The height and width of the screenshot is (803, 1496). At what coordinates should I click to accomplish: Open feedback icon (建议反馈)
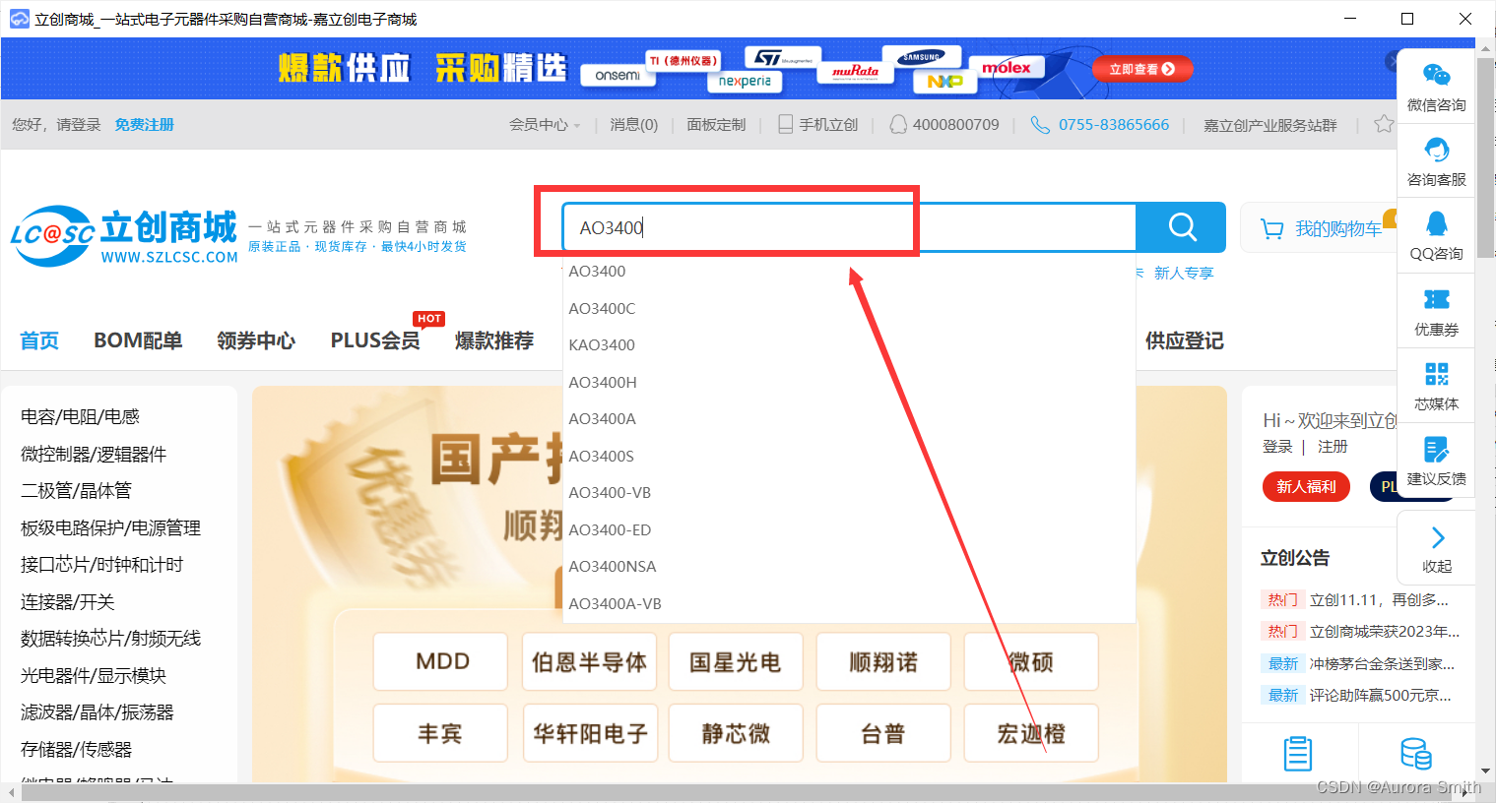pos(1436,450)
